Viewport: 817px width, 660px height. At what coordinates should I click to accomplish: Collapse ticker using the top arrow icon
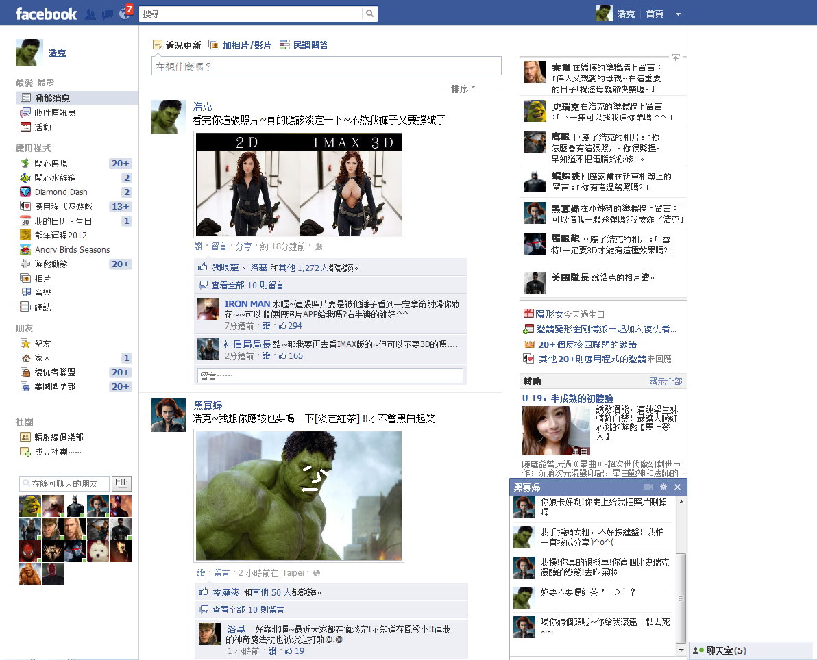[675, 58]
